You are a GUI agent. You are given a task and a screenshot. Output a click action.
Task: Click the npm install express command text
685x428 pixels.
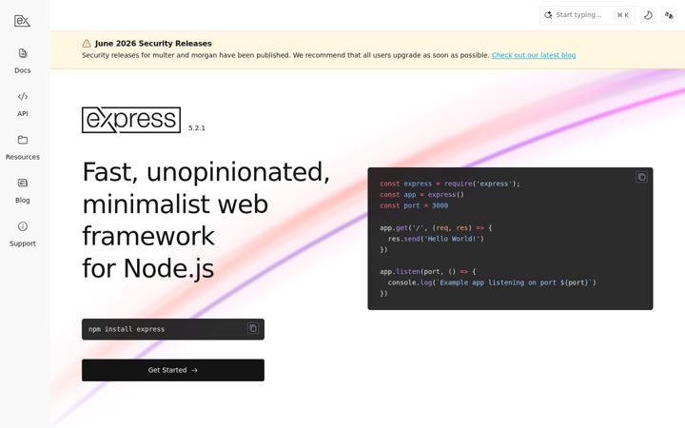click(x=127, y=329)
